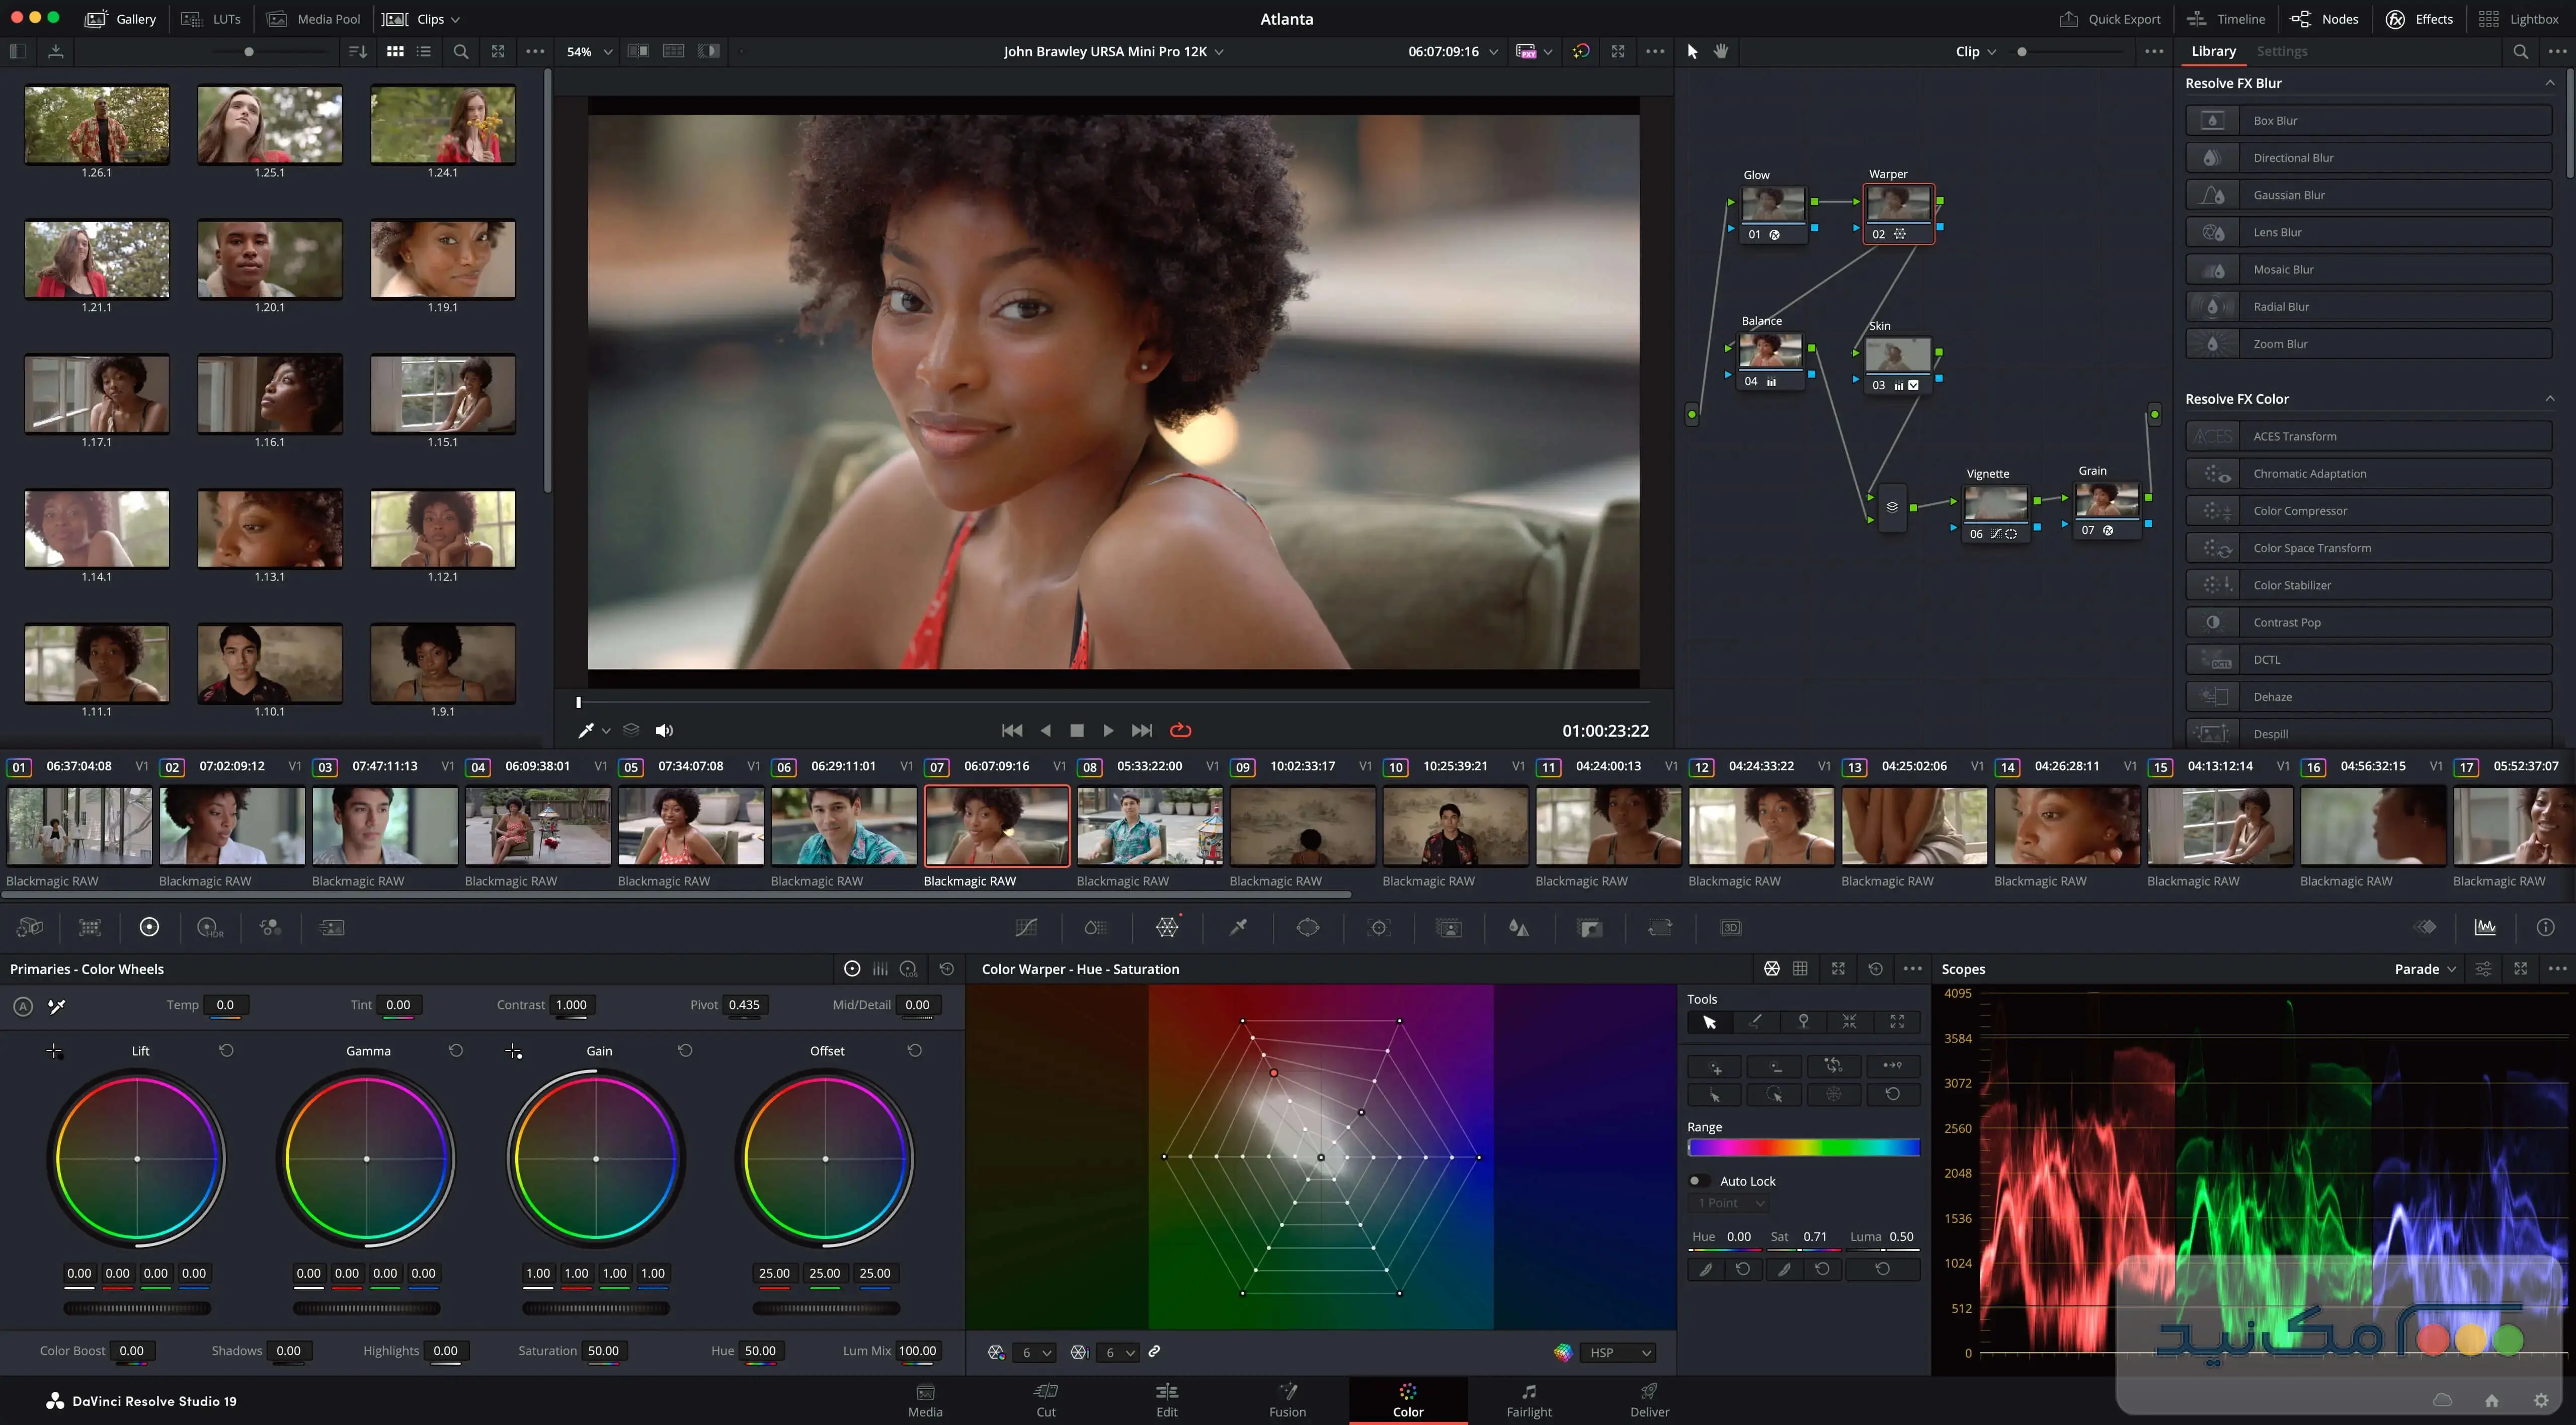Enable the checkbox on the Skin node

(x=1913, y=386)
